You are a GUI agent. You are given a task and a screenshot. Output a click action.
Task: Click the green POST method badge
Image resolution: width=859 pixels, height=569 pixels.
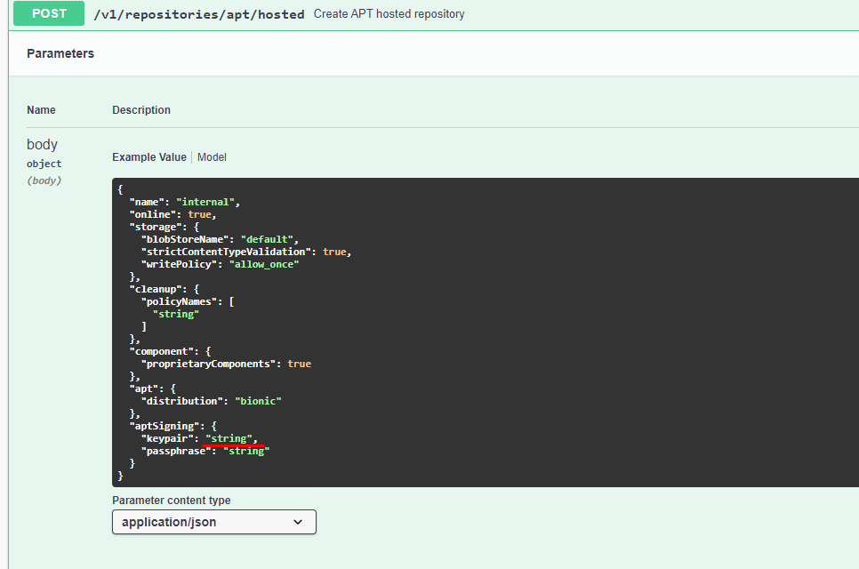[48, 13]
